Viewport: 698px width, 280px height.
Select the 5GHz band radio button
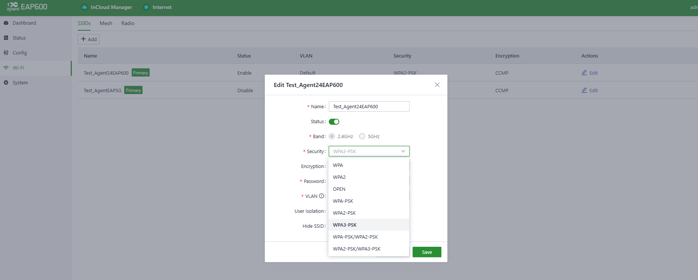pyautogui.click(x=362, y=136)
